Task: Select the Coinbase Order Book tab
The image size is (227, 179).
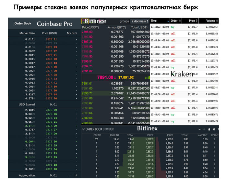Action: tap(23, 23)
